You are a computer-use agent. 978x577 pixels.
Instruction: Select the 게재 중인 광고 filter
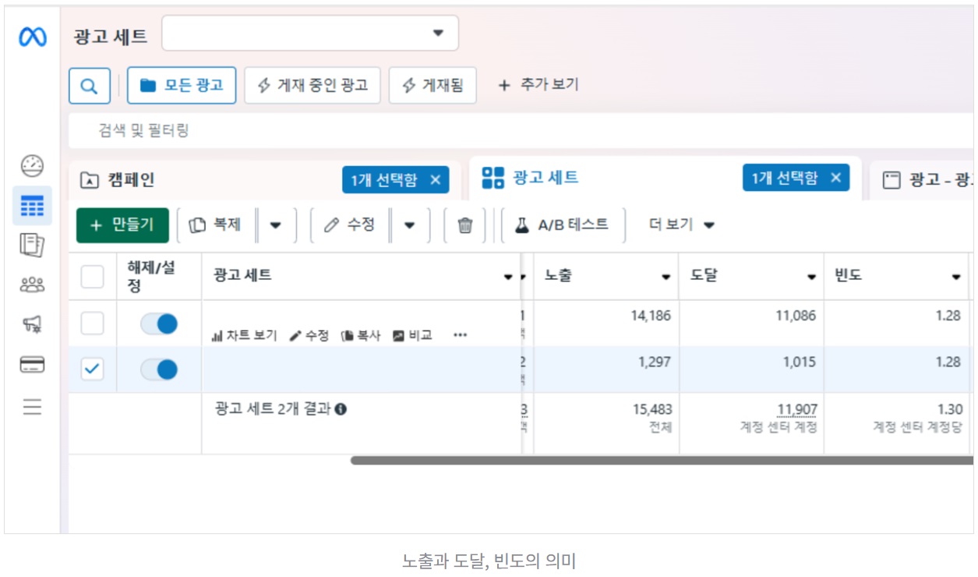[312, 85]
